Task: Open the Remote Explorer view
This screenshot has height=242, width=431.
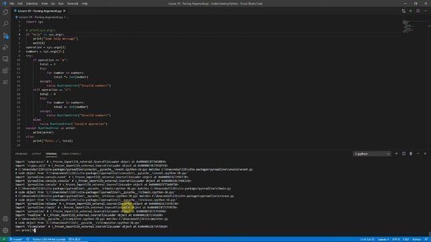Action: click(x=5, y=59)
